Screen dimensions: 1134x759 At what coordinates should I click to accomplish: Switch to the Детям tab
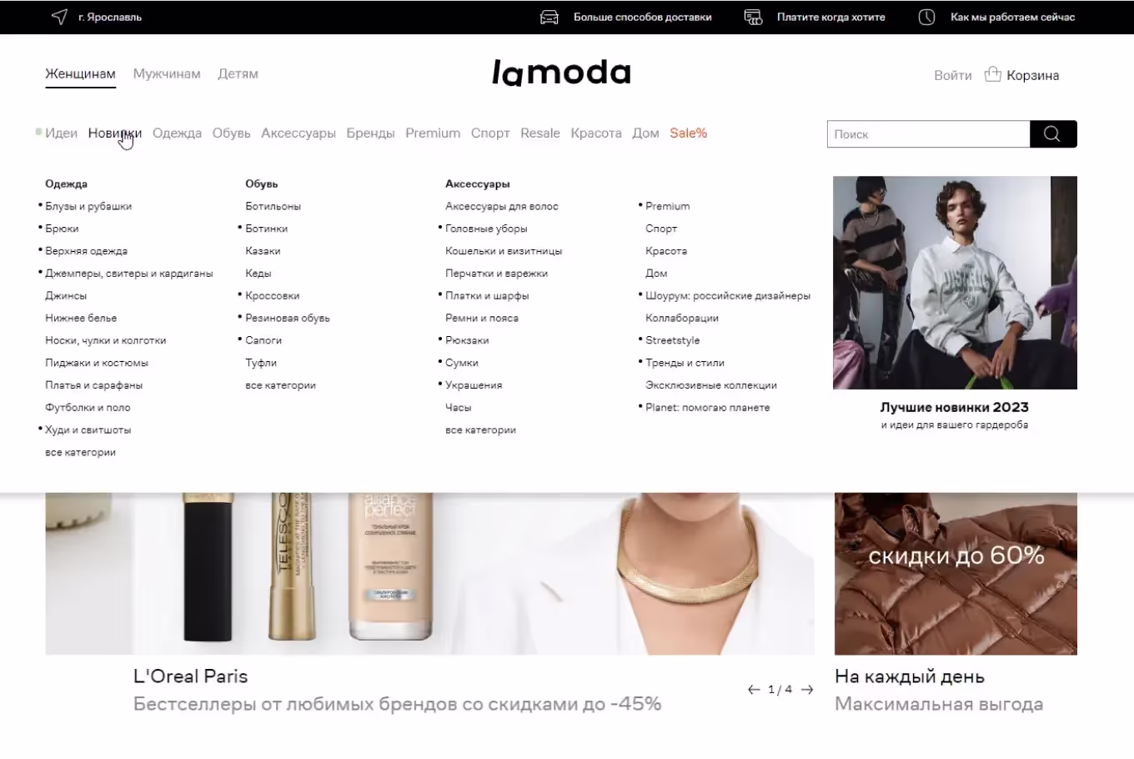tap(238, 73)
